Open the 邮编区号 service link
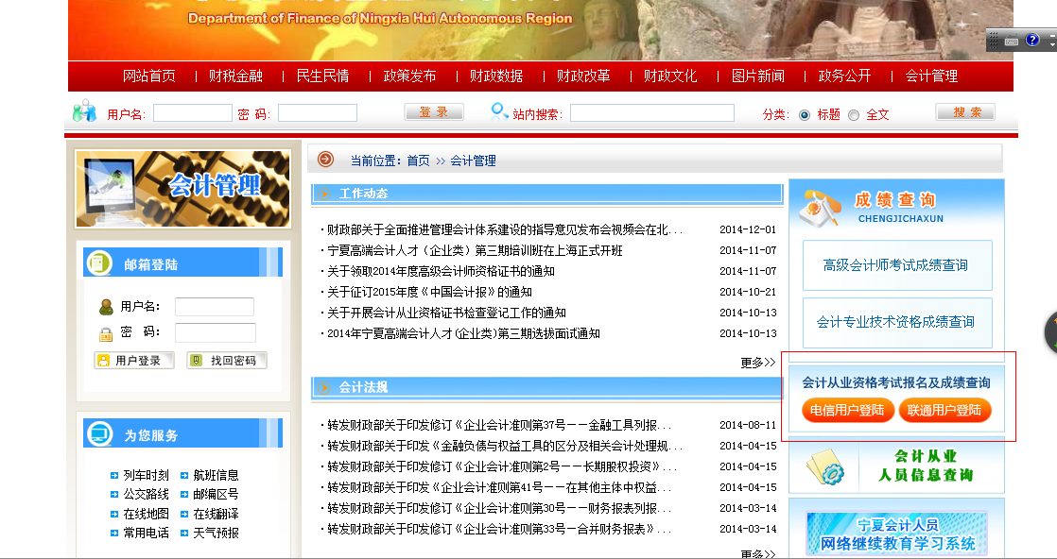 [216, 495]
